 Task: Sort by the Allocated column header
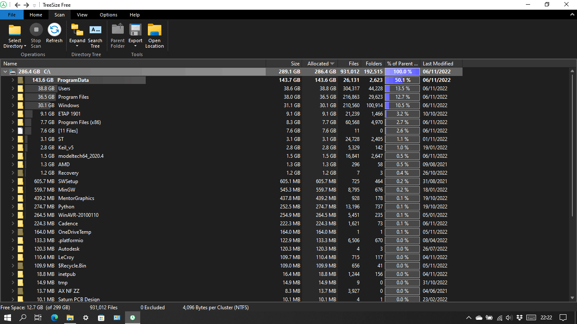click(320, 64)
